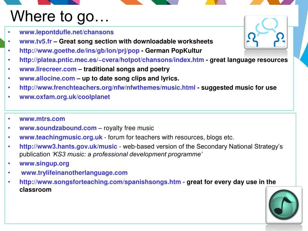
Task: Click the 'suggested music for use' text
Action: click(x=239, y=88)
